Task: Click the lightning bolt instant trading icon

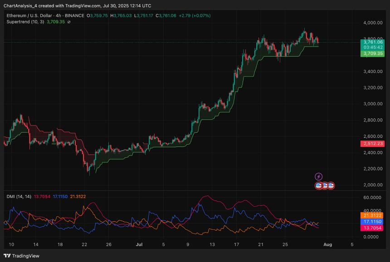Action: point(319,176)
